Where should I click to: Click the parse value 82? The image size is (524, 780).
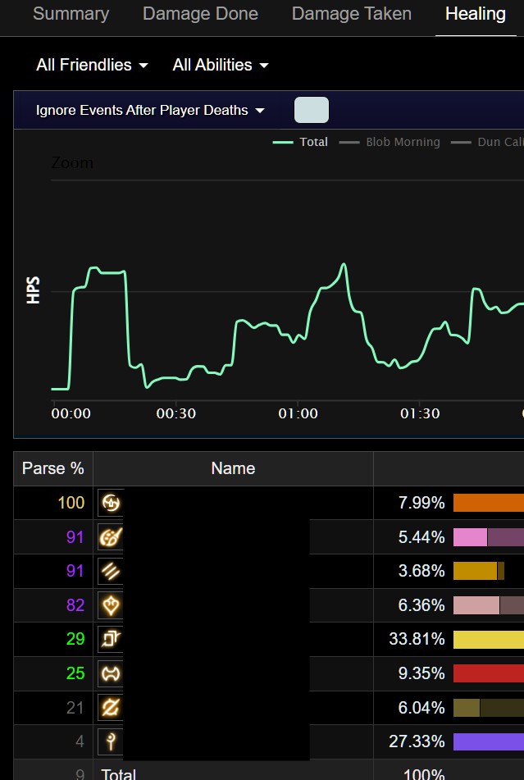pos(75,605)
